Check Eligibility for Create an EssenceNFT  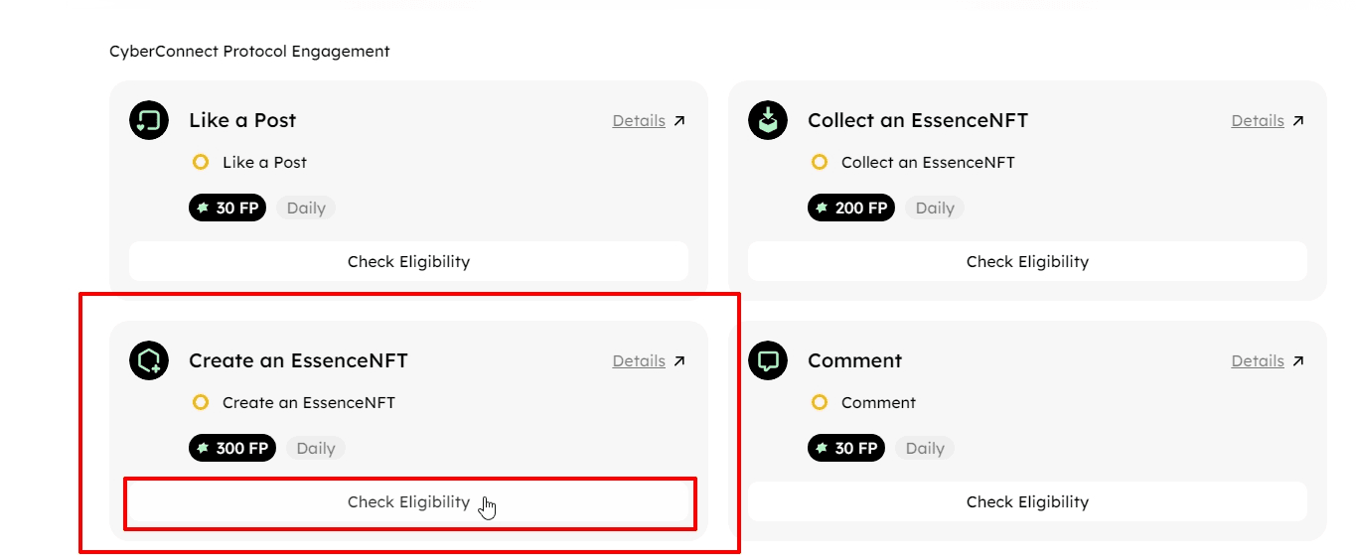click(408, 502)
